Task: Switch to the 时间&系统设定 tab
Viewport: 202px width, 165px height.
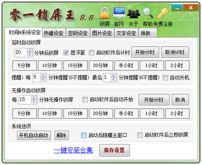Action: tap(23, 32)
